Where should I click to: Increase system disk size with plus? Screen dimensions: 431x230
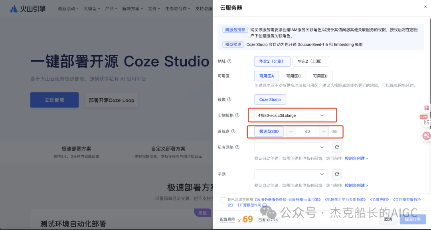click(x=324, y=131)
